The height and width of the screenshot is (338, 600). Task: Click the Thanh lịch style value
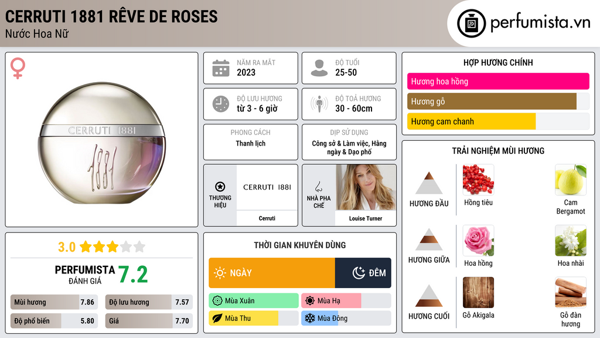251,143
